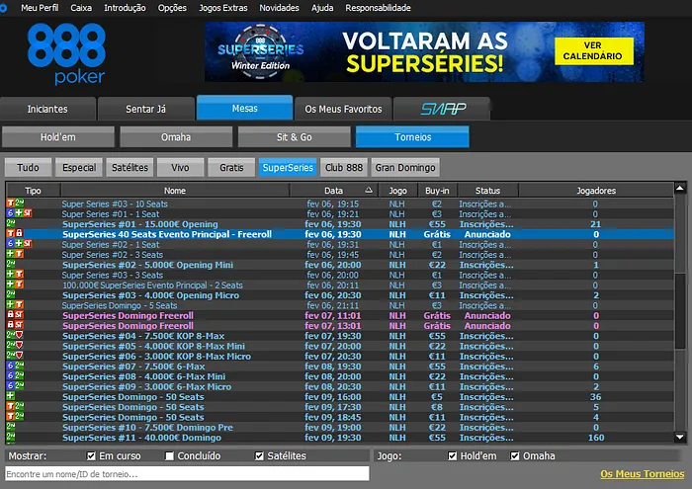Viewport: 692px width, 489px height.
Task: Click the padlock icon on the 40 Seats Evento Principal Freeroll row
Action: [20, 234]
